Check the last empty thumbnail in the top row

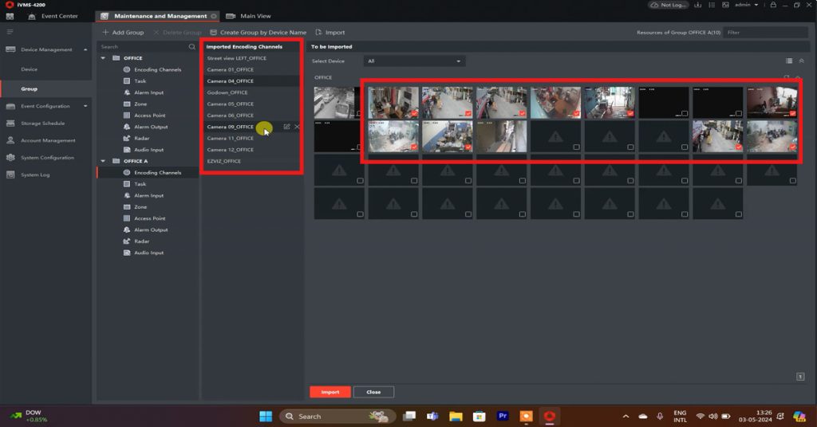pyautogui.click(x=738, y=114)
